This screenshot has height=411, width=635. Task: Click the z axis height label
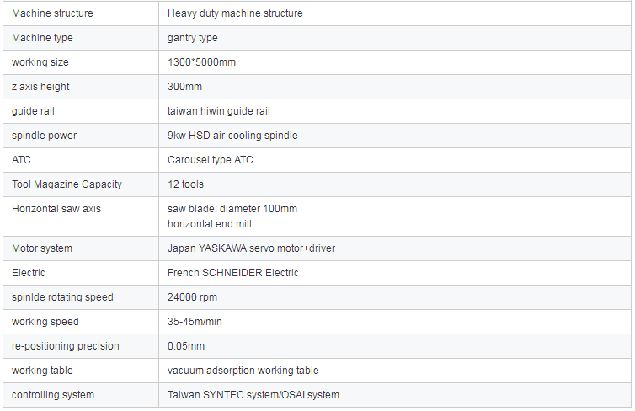pos(40,87)
